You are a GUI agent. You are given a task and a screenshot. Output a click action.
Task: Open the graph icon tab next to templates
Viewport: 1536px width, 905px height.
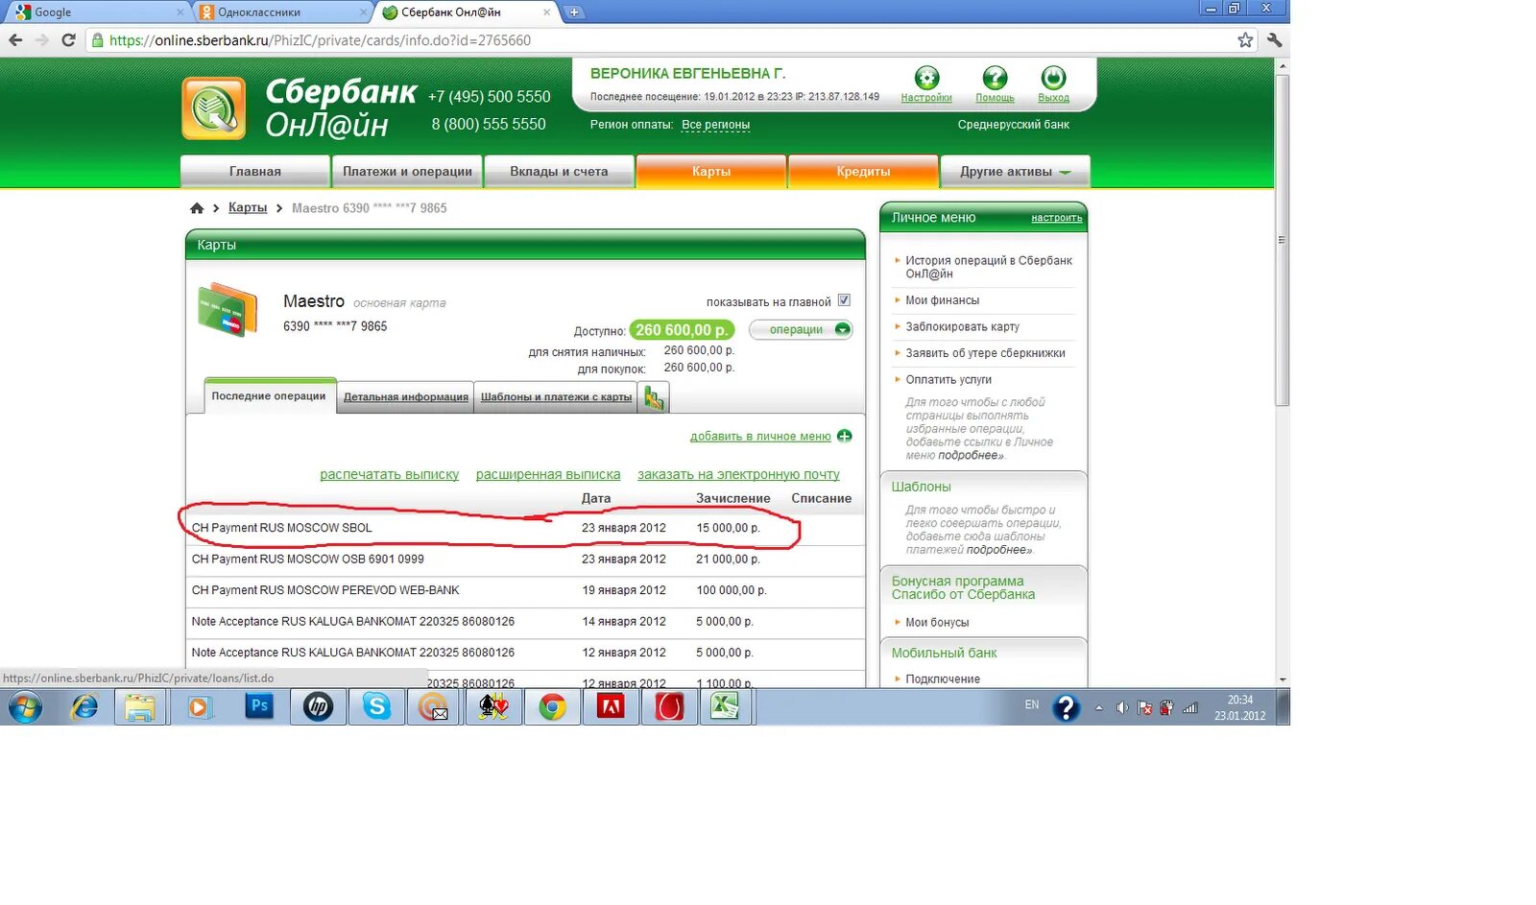tap(654, 397)
